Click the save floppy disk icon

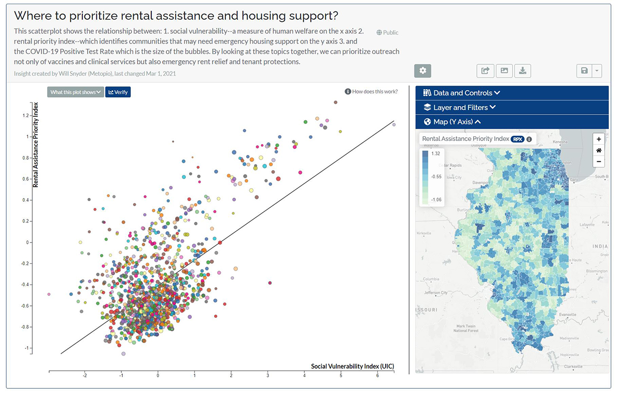[584, 71]
